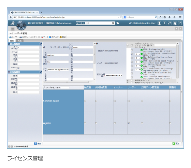The height and width of the screenshot is (168, 191).
Task: Click the green status icon for BOM license
Action: point(142,50)
